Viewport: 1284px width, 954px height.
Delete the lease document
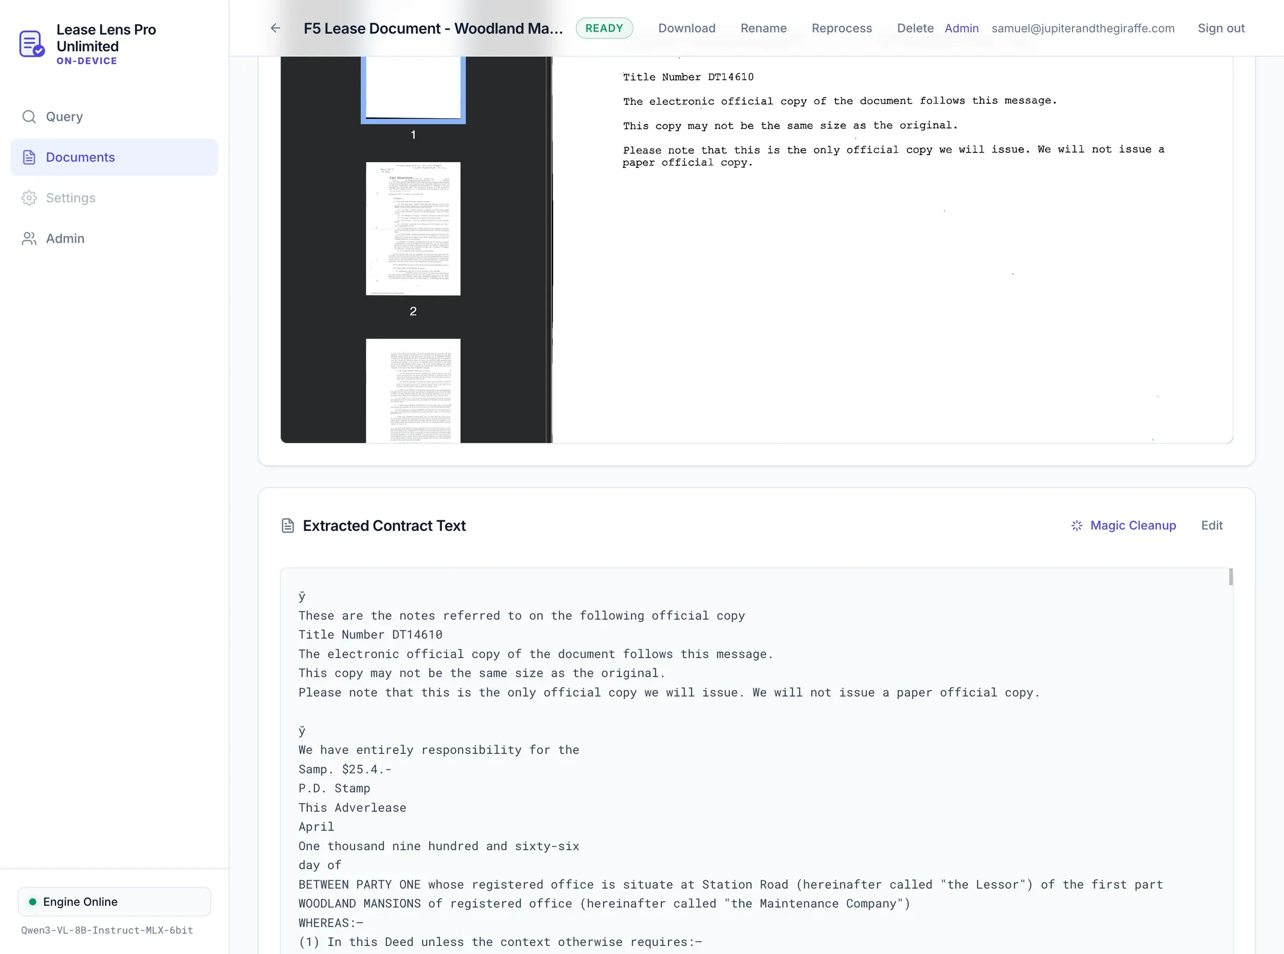click(915, 28)
